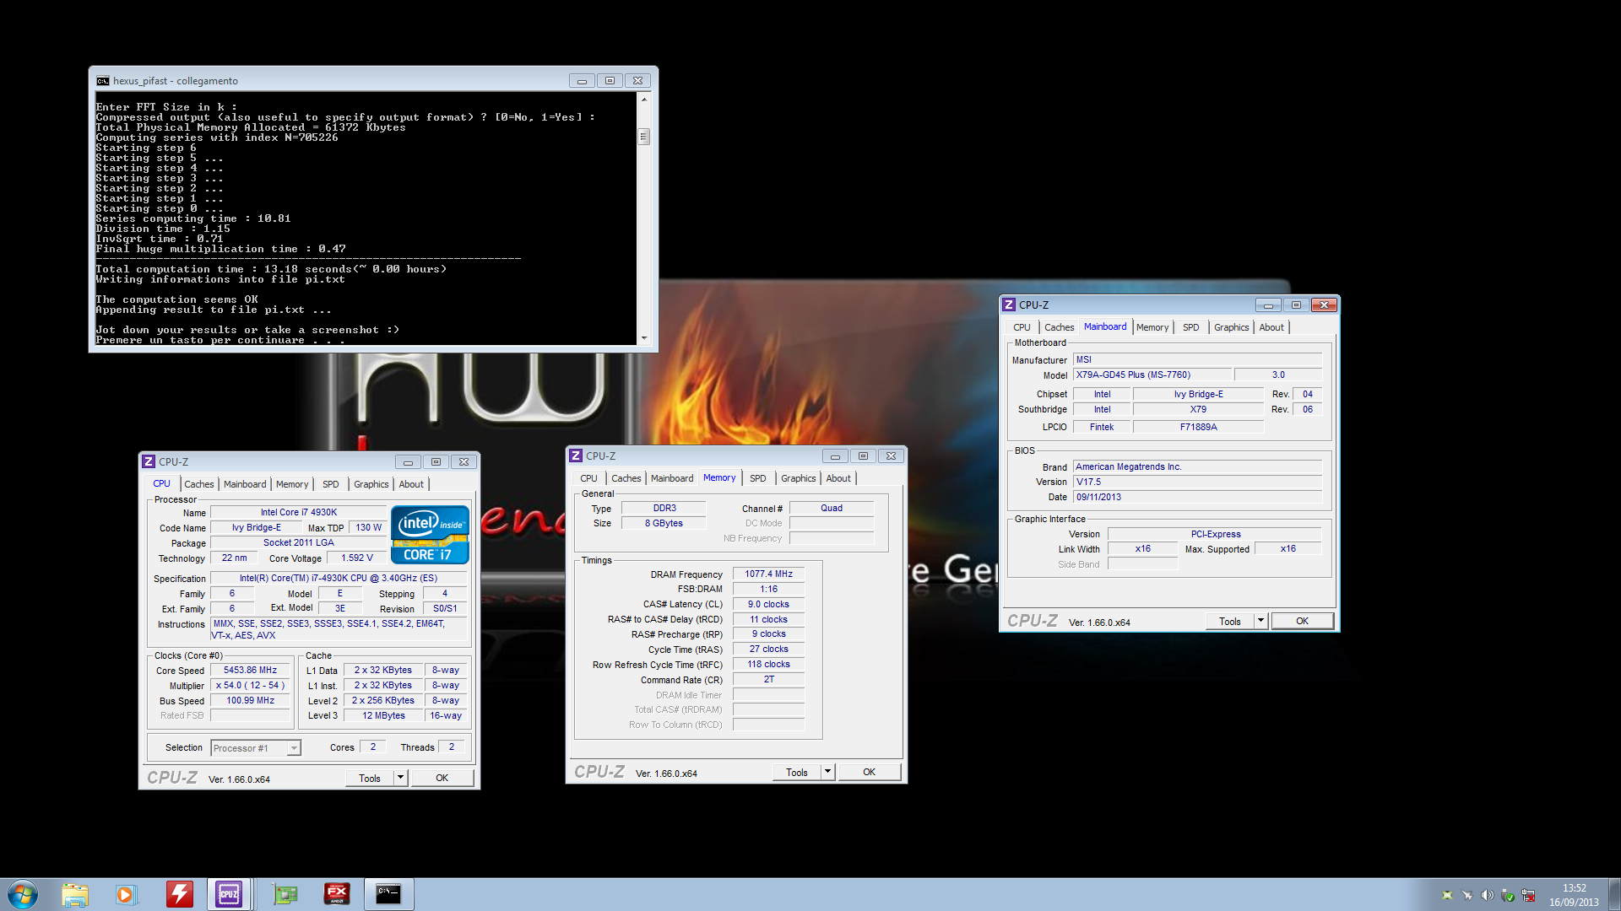Open Windows Explorer from the taskbar
1621x911 pixels.
[75, 894]
